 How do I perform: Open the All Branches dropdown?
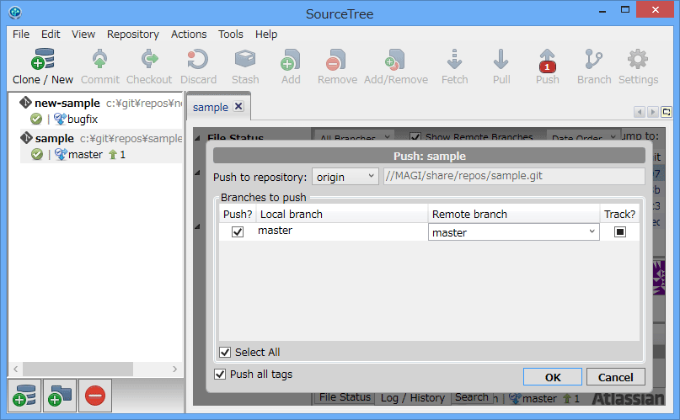[354, 136]
